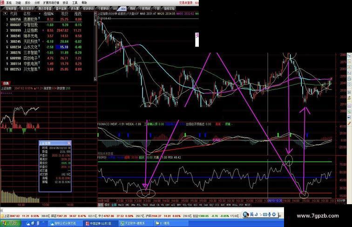Select stock row 002253 川大智胜

[x=43, y=69]
